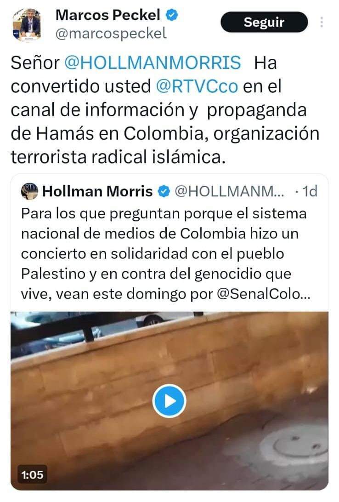Image resolution: width=339 pixels, height=502 pixels.
Task: Open Marcos Peckel's profile avatar
Action: pyautogui.click(x=27, y=25)
